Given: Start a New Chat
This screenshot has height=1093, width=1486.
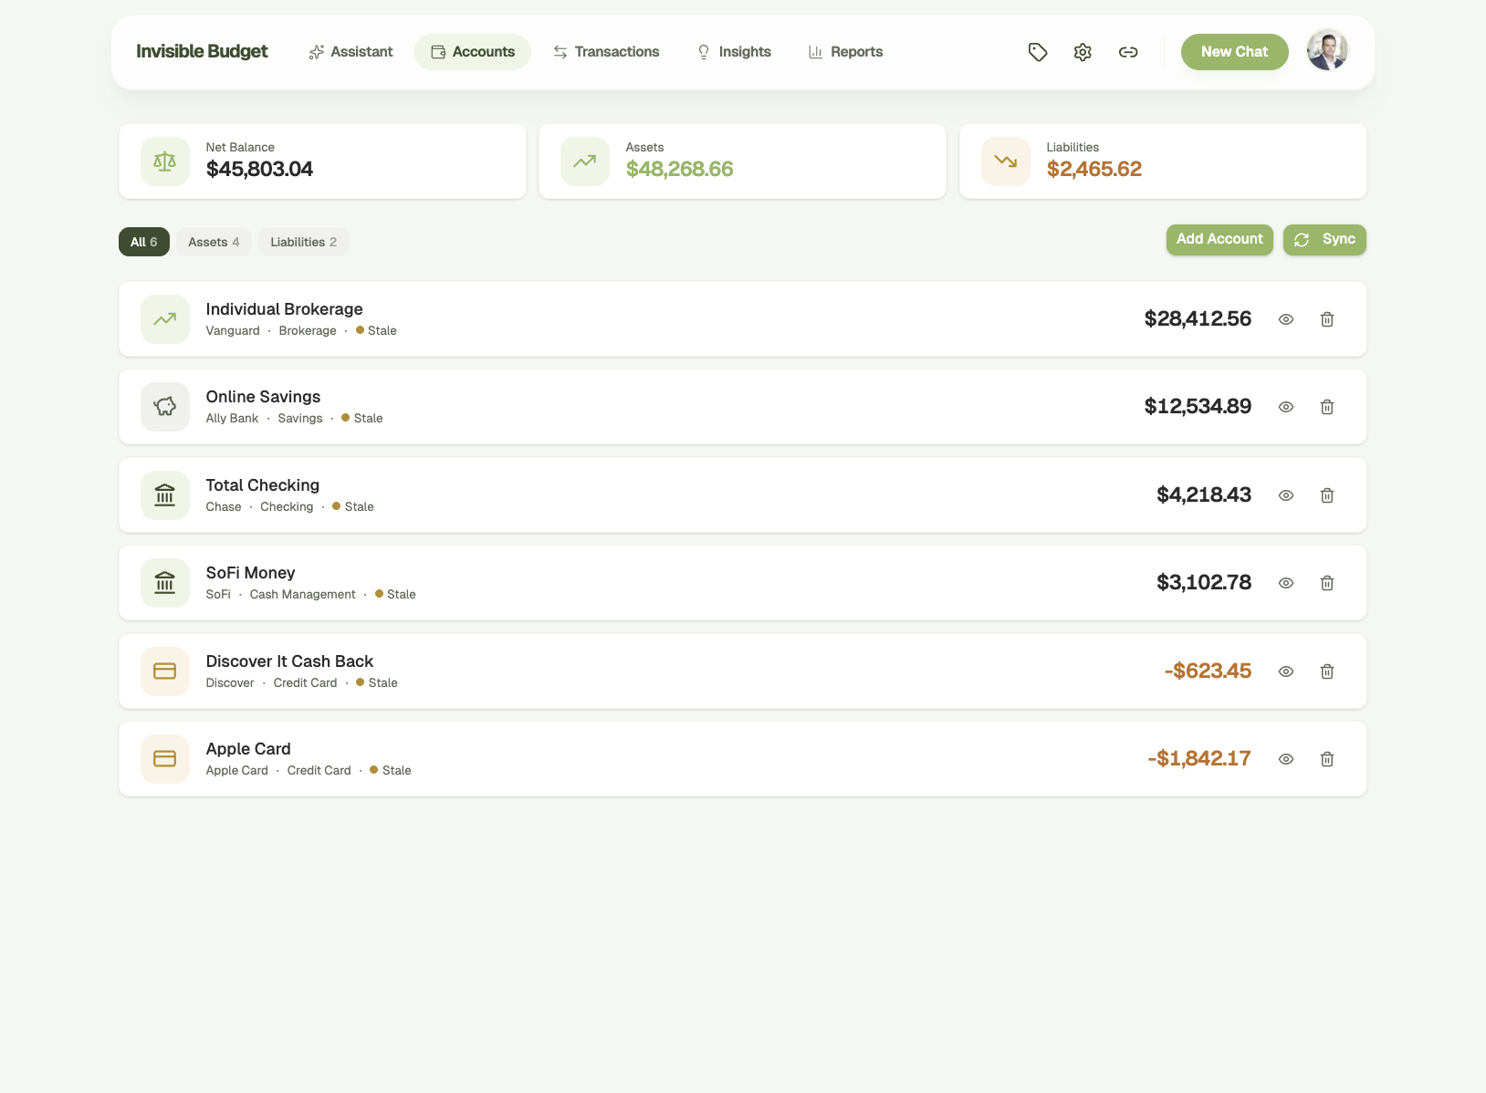Looking at the screenshot, I should click(1234, 52).
